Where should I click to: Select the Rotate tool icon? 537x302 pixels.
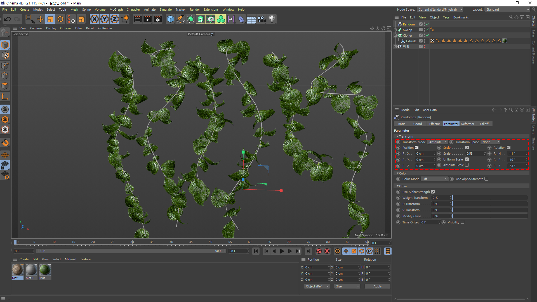coord(60,19)
